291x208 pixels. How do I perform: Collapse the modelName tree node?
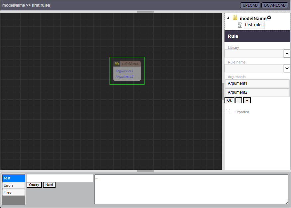(x=228, y=18)
